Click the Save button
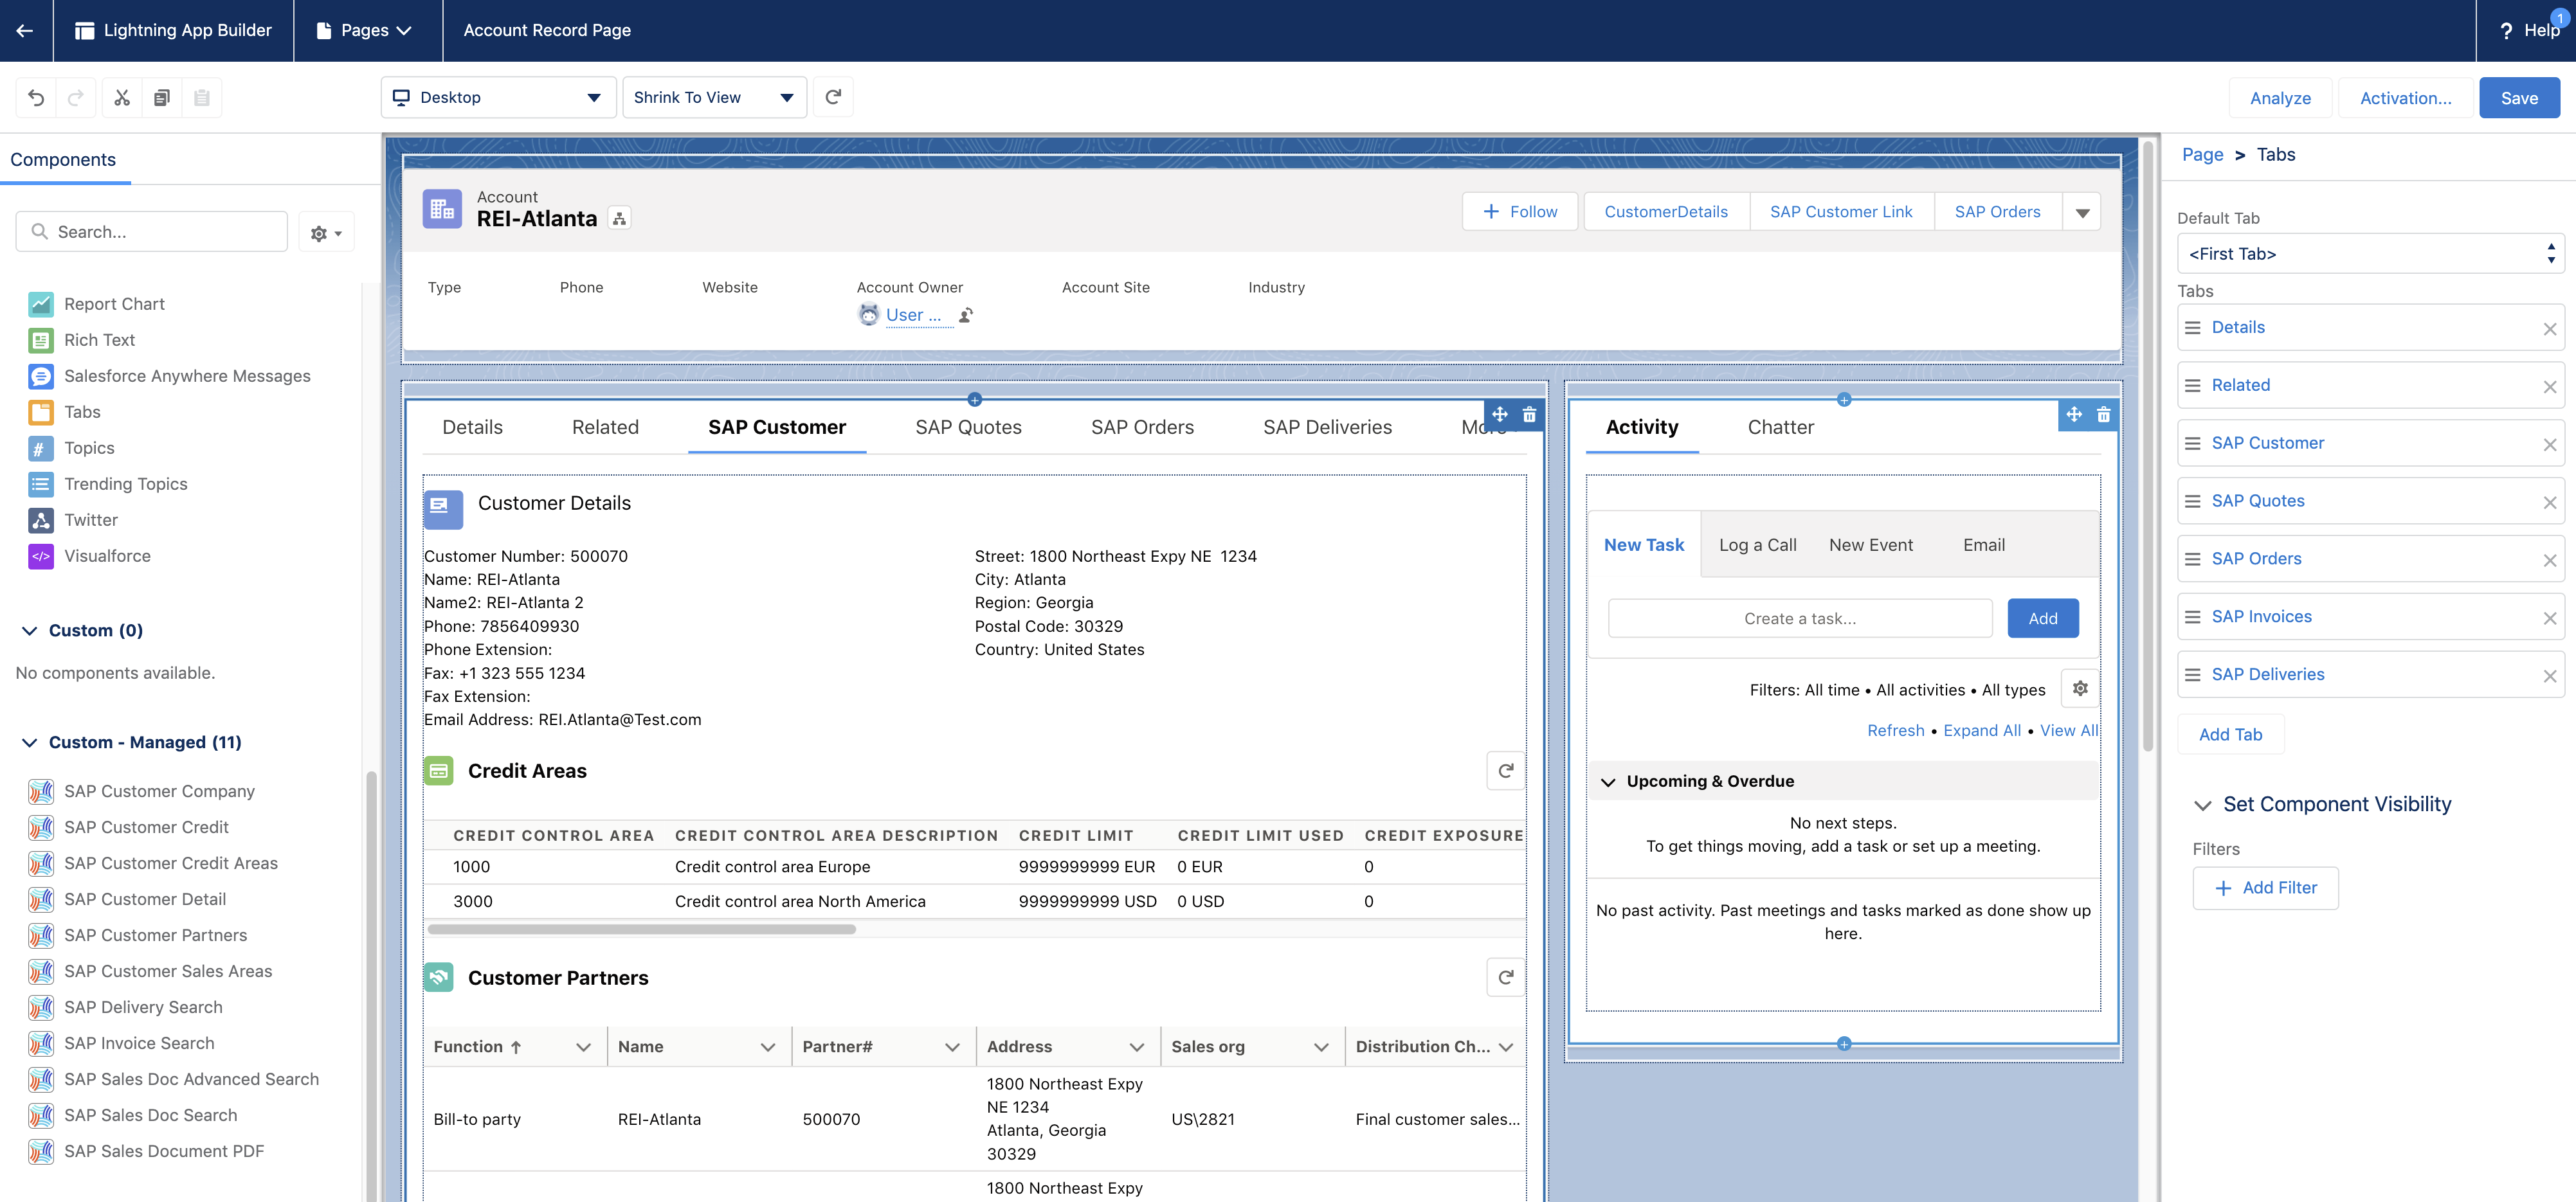Screen dimensions: 2576x1202 pos(2519,98)
